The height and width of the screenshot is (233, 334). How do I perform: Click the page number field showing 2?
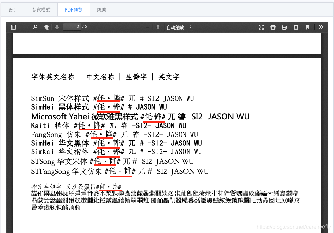click(x=72, y=27)
